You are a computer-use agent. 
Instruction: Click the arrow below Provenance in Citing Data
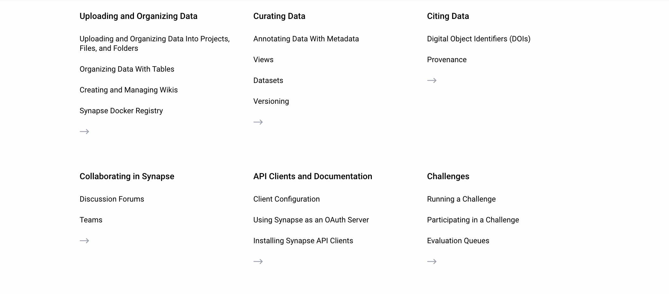432,80
